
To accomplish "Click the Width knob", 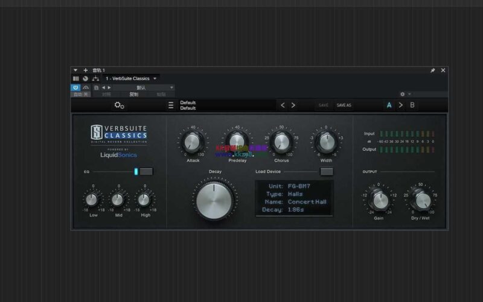I will pyautogui.click(x=327, y=142).
